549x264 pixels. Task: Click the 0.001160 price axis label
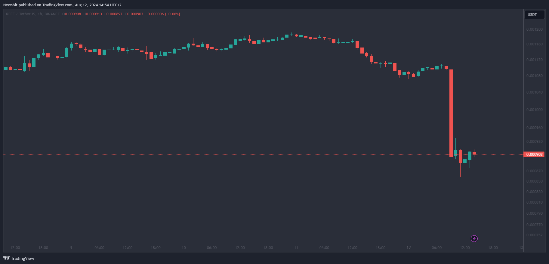pyautogui.click(x=535, y=44)
